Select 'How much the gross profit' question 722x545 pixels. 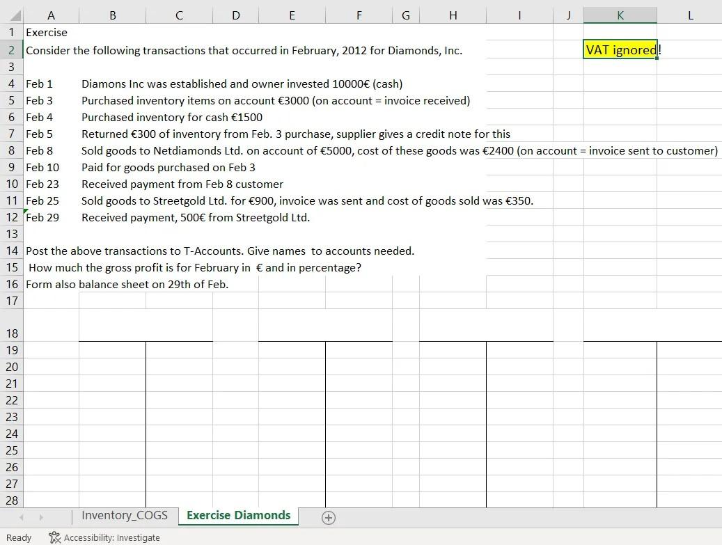click(195, 267)
